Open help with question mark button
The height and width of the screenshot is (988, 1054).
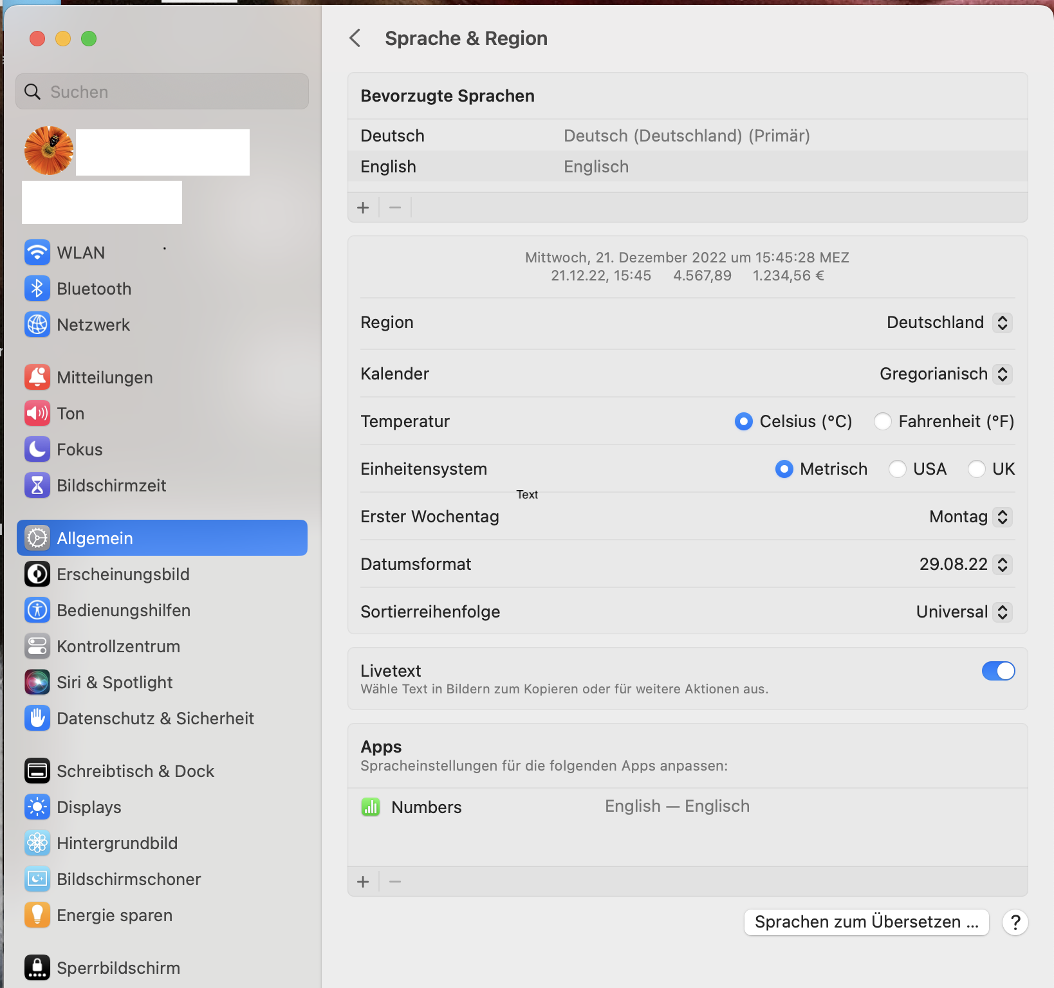pos(1015,922)
